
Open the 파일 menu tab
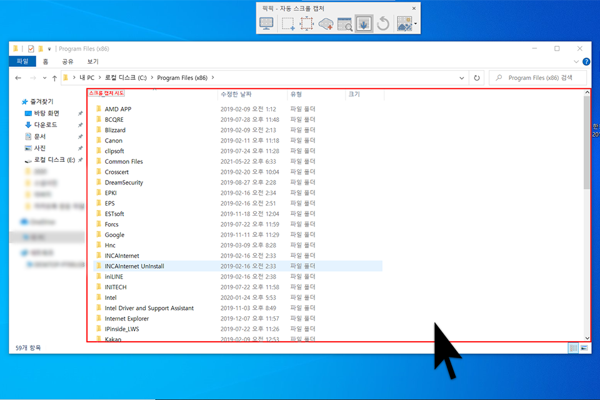tap(22, 61)
